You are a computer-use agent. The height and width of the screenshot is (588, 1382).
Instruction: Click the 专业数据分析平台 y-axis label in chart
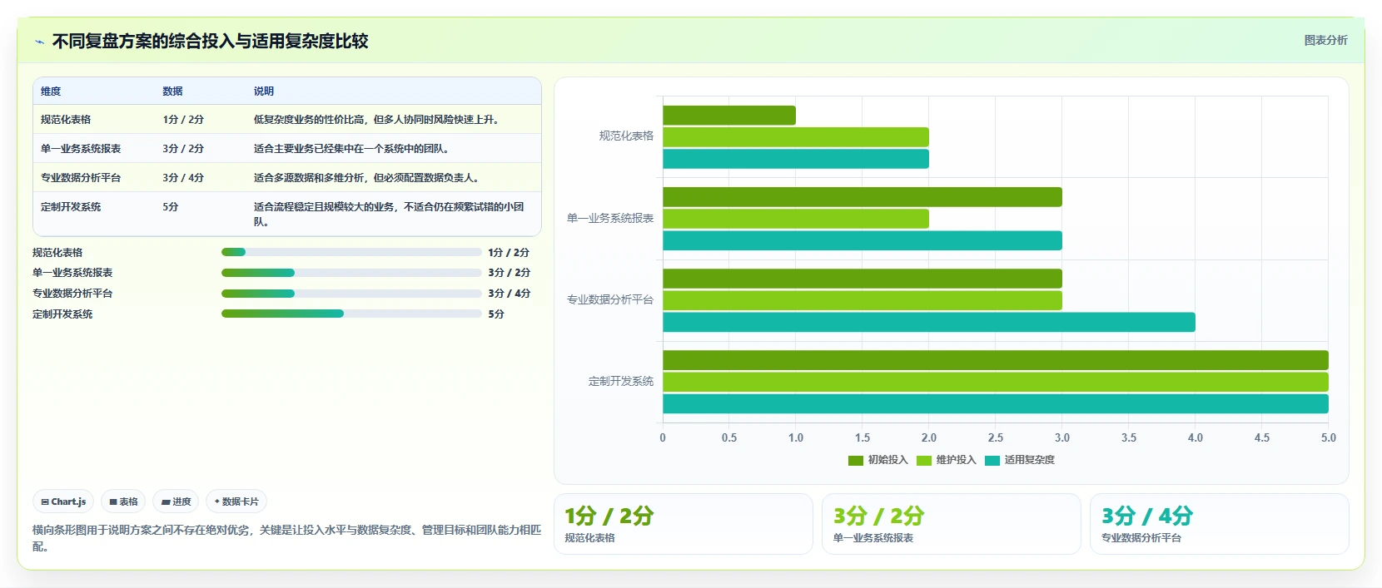tap(610, 299)
